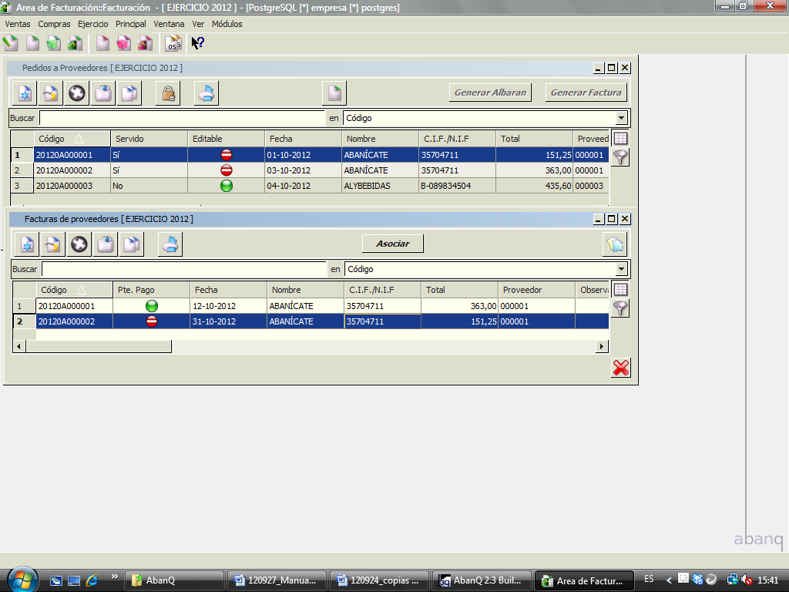Select invoice 20120A000001 in Facturas table

[311, 305]
